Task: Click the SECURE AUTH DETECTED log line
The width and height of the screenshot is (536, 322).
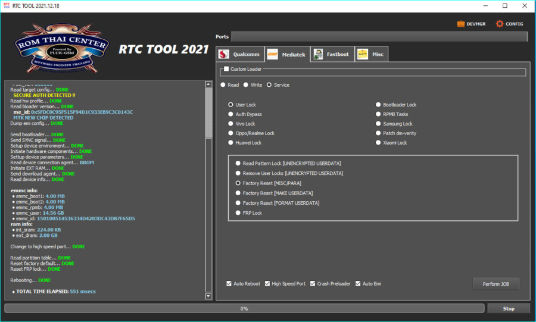Action: point(44,96)
